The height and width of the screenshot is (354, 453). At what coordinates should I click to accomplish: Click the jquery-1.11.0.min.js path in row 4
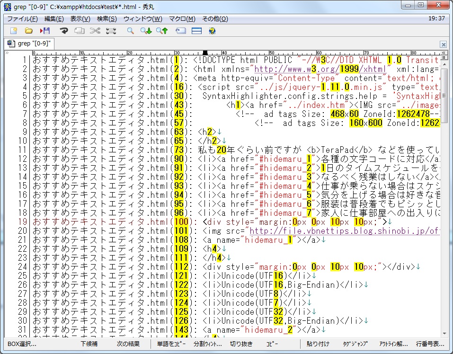pos(320,87)
